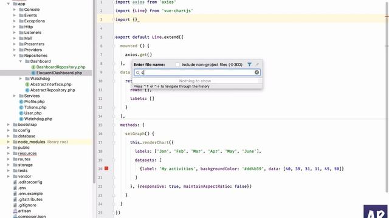
Task: Expand the Services folder
Action: click(15, 96)
